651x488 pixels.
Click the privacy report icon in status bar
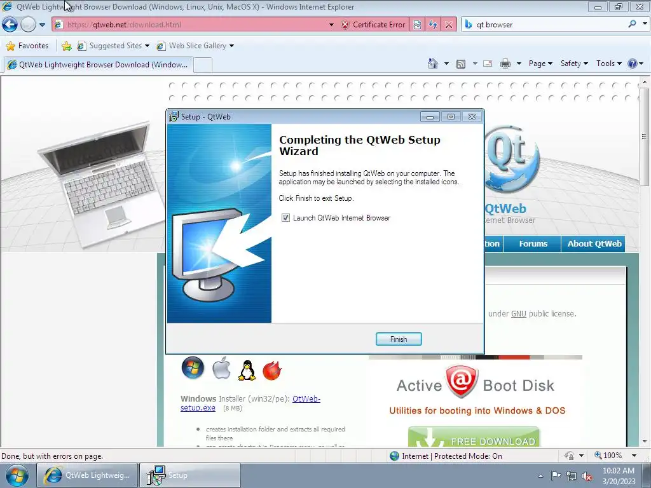tap(569, 456)
